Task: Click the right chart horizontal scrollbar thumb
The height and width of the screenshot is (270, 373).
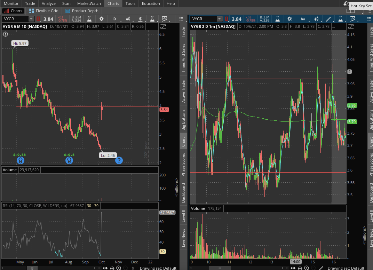Action: coord(220,268)
